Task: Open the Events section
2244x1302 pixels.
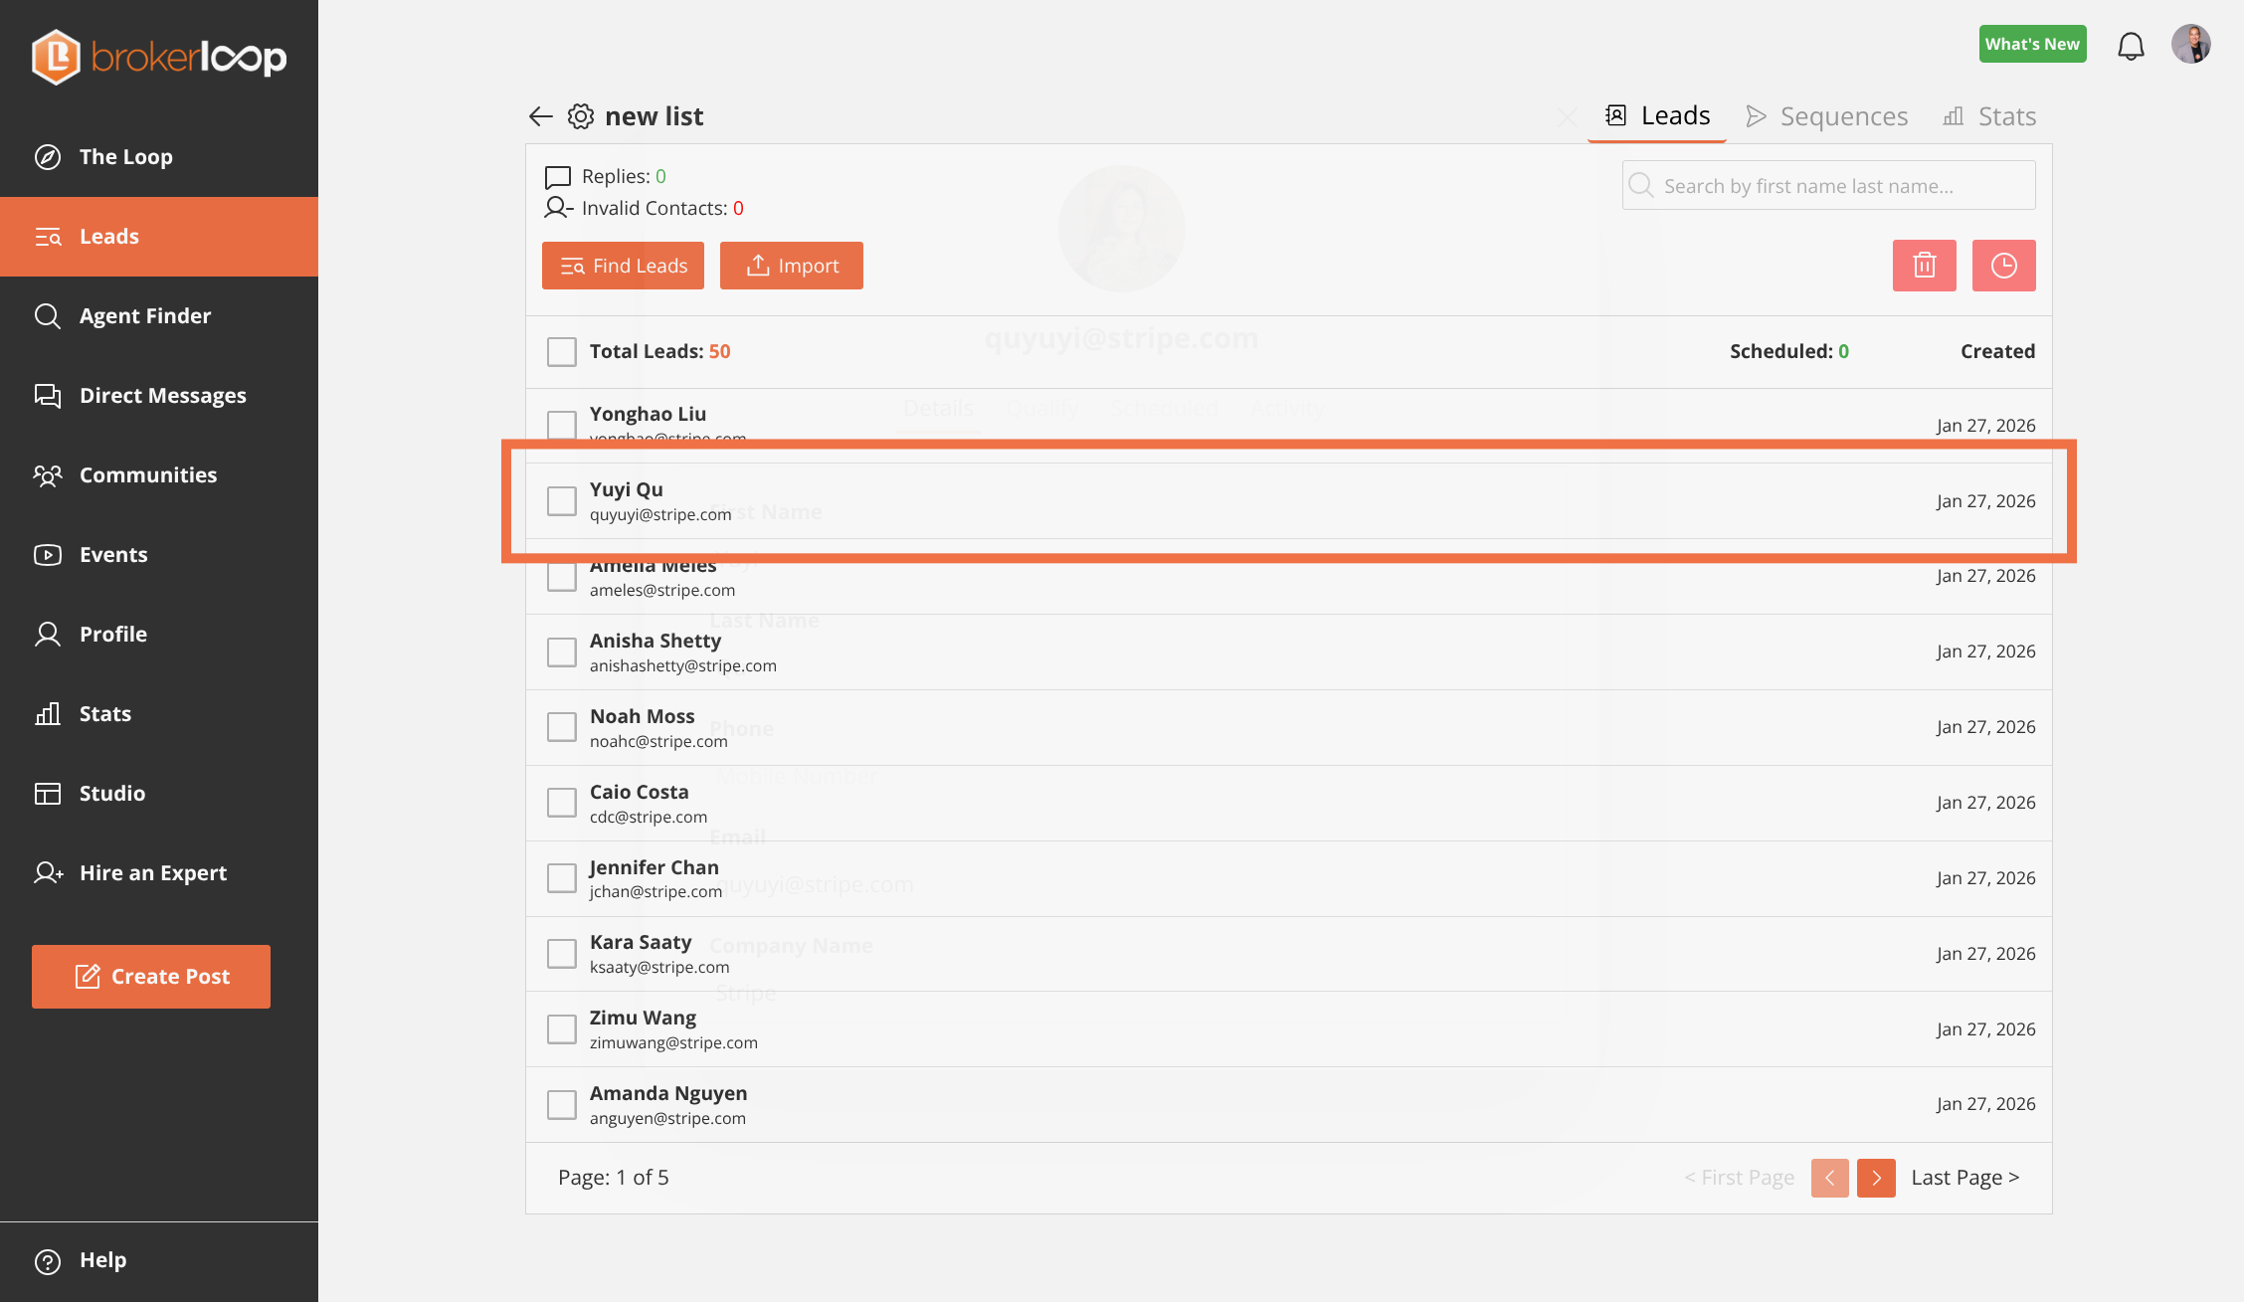Action: coord(112,554)
